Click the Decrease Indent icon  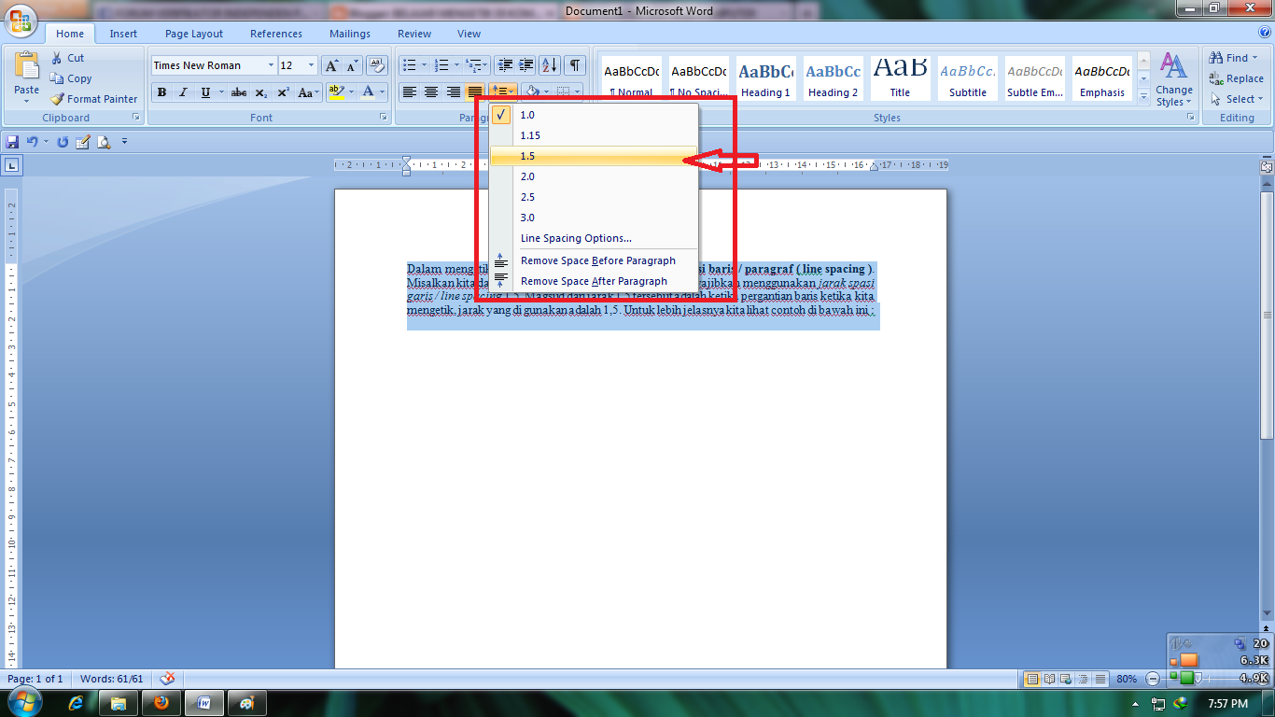506,65
